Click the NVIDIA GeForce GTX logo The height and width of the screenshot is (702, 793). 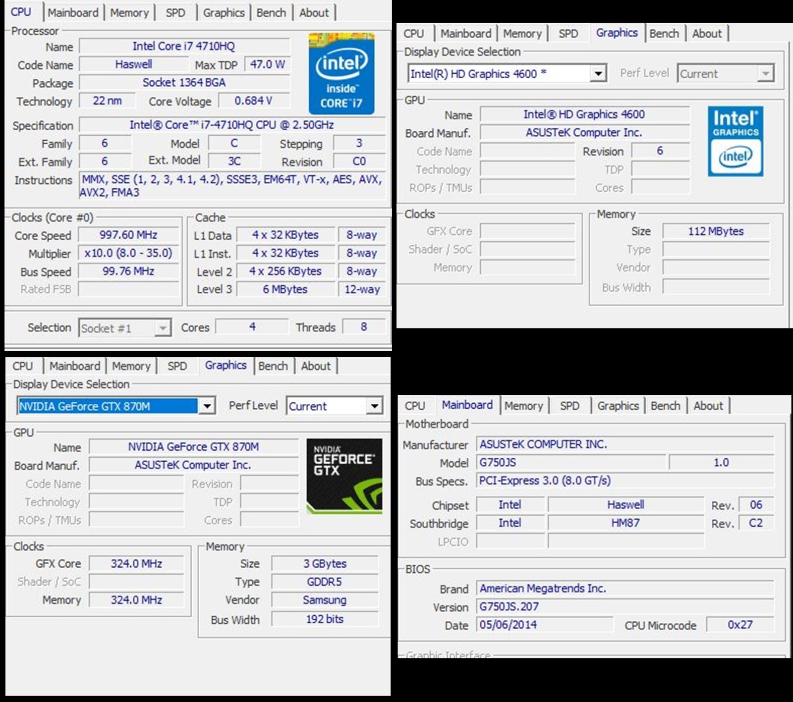click(344, 476)
